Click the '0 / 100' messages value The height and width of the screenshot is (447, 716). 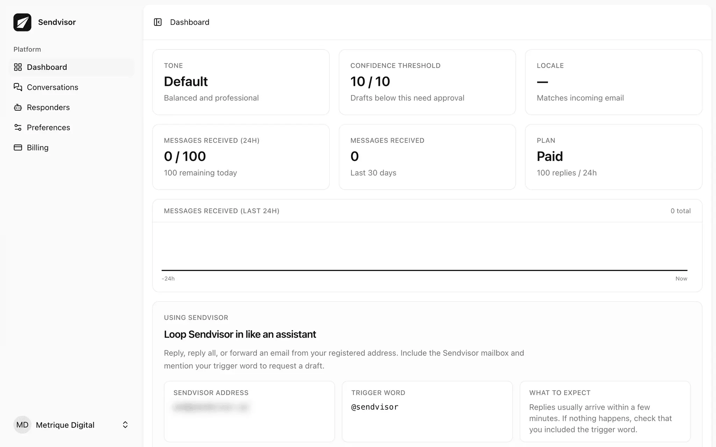coord(185,156)
